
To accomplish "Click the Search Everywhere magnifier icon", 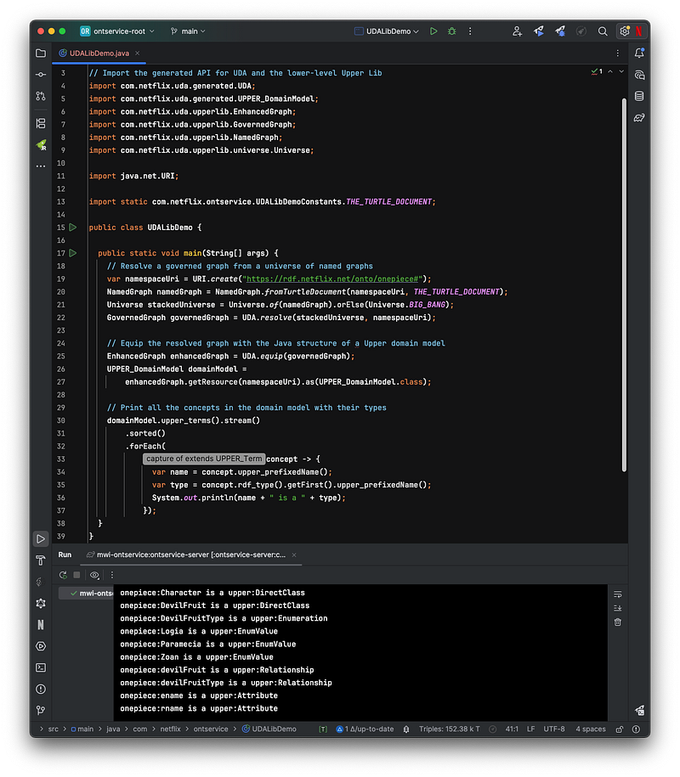I will click(603, 31).
